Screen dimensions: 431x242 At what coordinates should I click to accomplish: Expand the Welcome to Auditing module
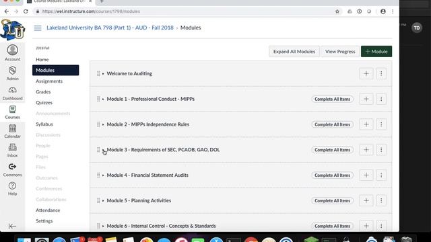click(x=103, y=73)
